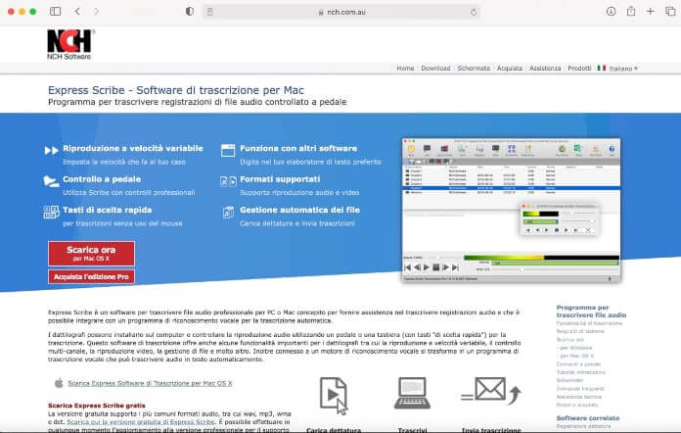Click Riproduzione a velocità variabile heading
The height and width of the screenshot is (433, 681).
pyautogui.click(x=133, y=148)
